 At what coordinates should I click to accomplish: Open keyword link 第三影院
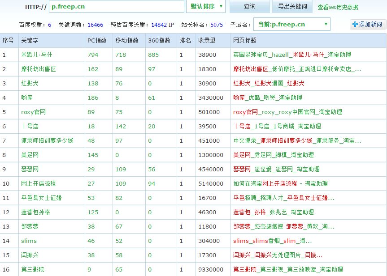pyautogui.click(x=33, y=269)
